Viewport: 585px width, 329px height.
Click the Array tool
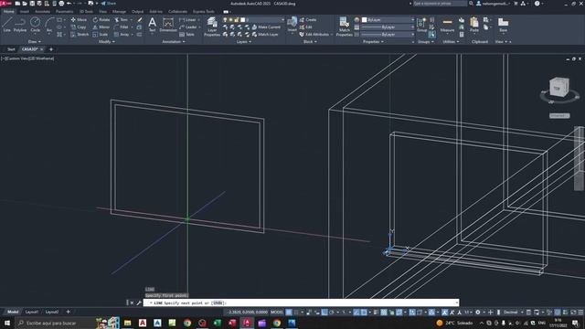point(122,35)
